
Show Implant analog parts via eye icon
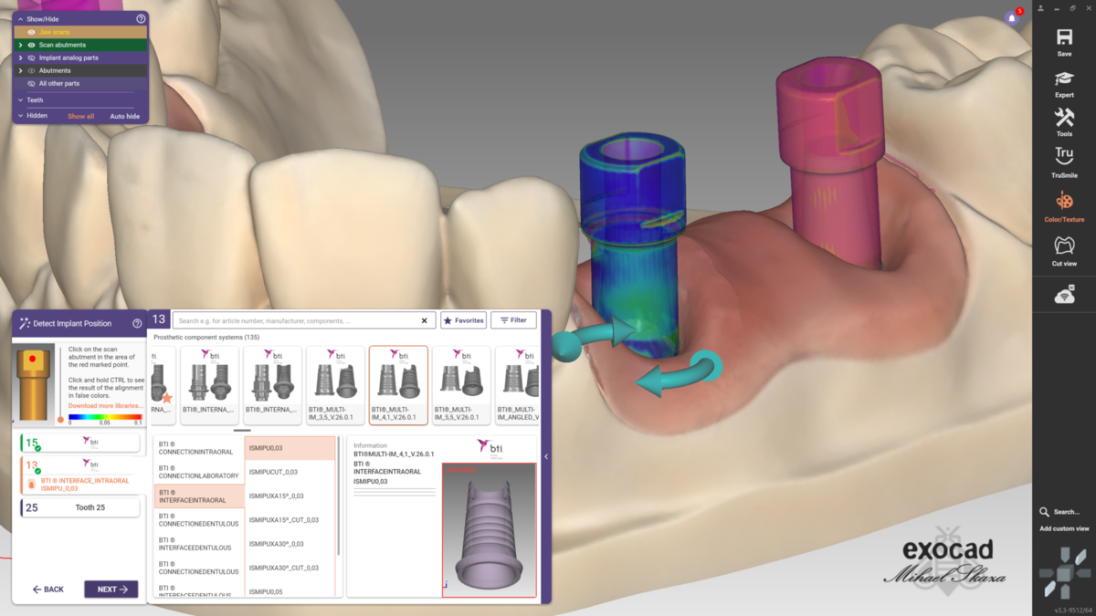[x=32, y=57]
